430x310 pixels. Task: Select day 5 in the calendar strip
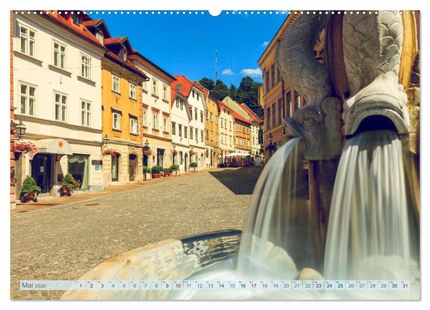click(x=124, y=285)
